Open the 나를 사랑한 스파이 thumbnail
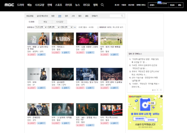 tap(87, 39)
